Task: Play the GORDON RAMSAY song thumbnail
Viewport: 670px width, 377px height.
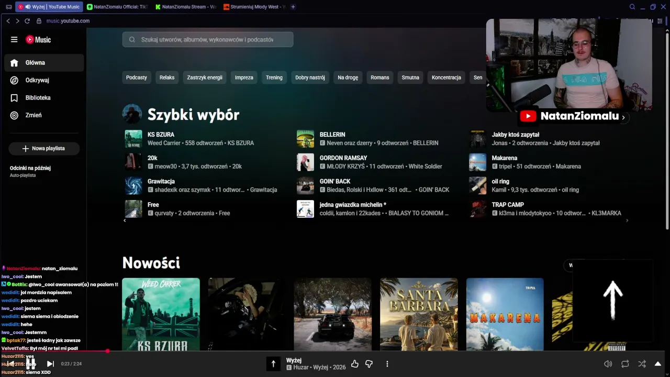Action: pyautogui.click(x=305, y=162)
